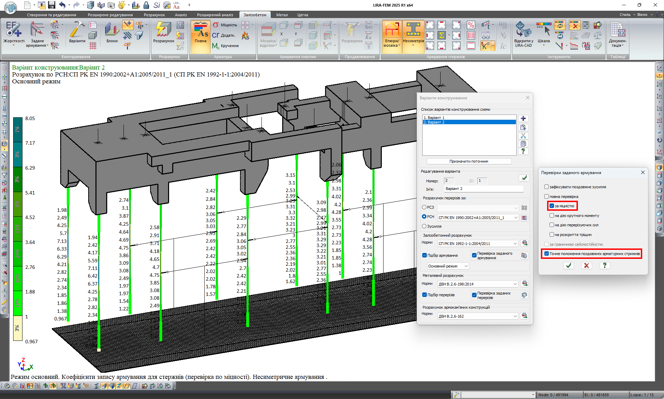Expand the 'Основний режим' dropdown
Image resolution: width=664 pixels, height=399 pixels.
[x=466, y=266]
